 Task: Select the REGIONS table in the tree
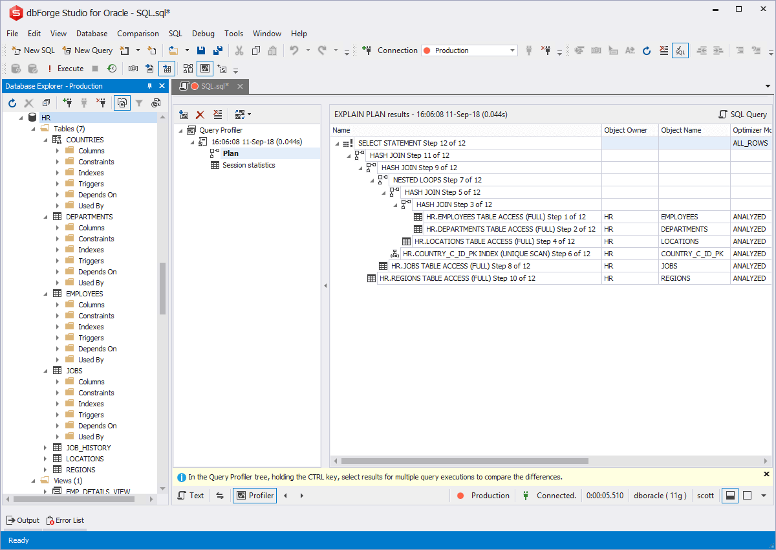(80, 470)
